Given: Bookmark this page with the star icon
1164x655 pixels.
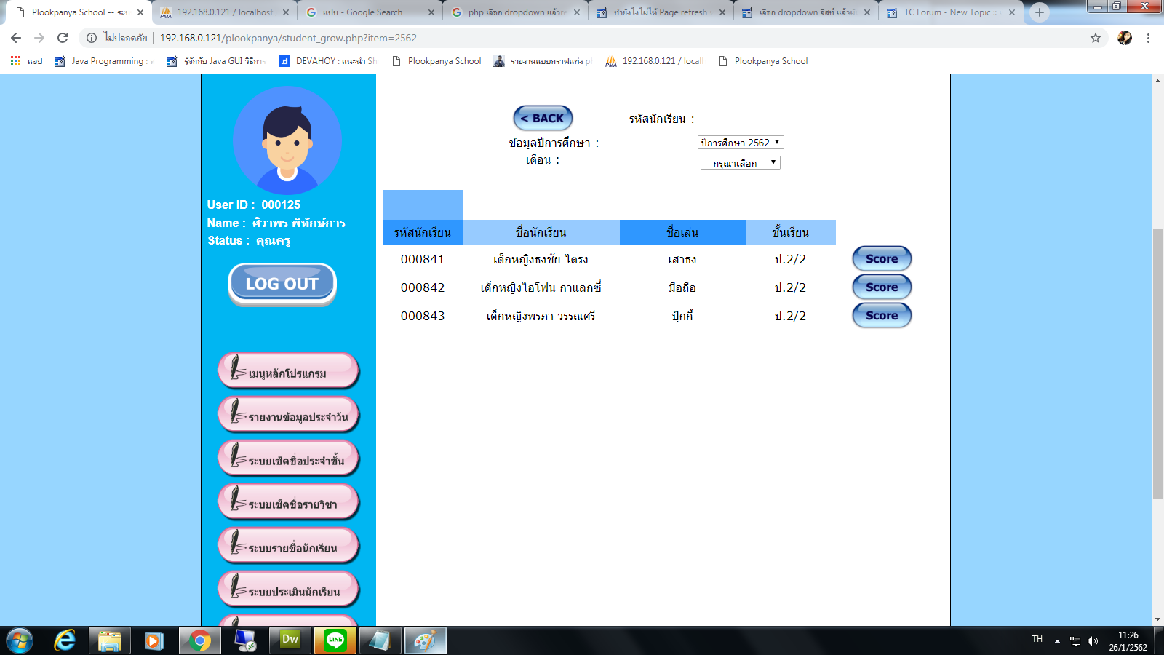Looking at the screenshot, I should [x=1096, y=38].
